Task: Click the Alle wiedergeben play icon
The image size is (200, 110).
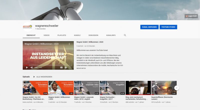Action: pyautogui.click(x=34, y=77)
